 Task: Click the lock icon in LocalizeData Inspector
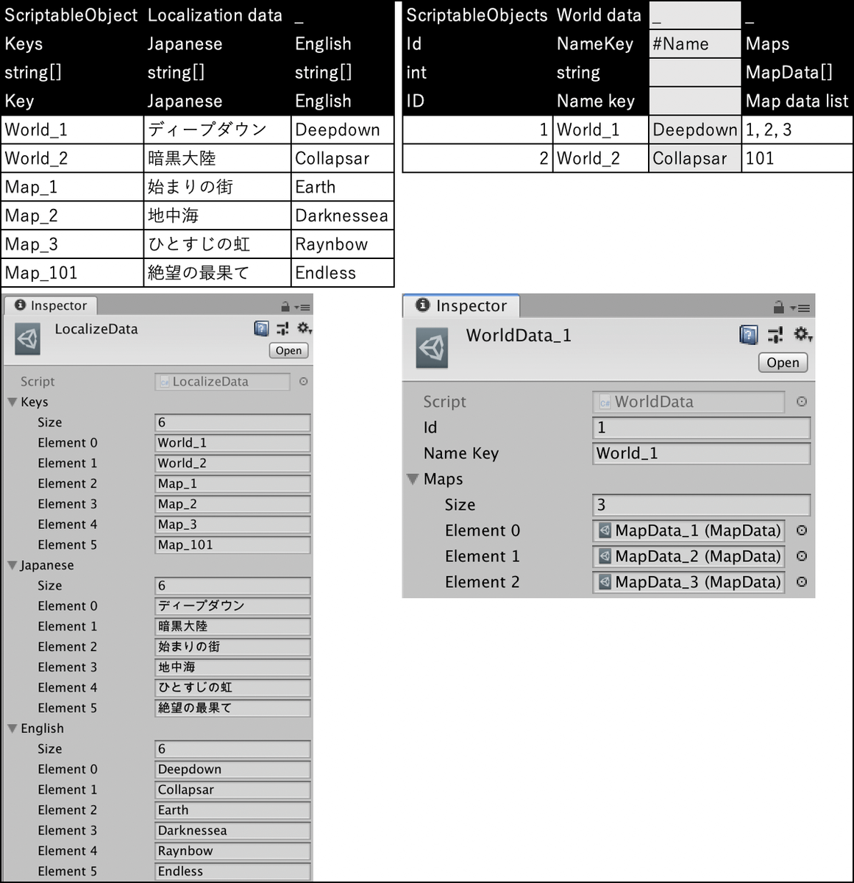coord(285,307)
